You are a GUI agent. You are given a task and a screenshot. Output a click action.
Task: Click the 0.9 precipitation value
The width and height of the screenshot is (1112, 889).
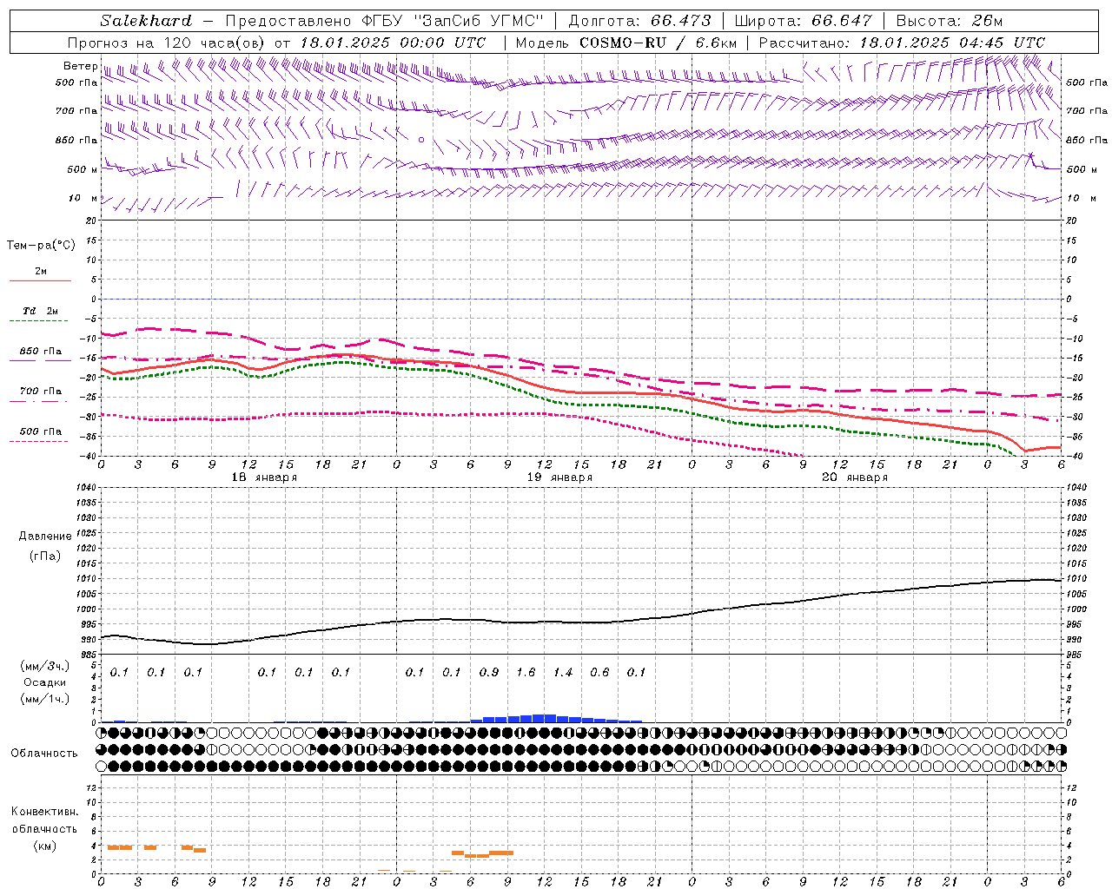coord(489,673)
